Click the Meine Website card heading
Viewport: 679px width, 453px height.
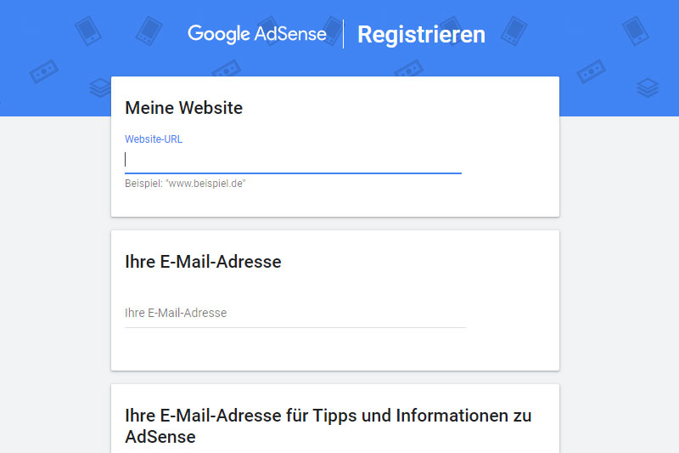point(183,108)
